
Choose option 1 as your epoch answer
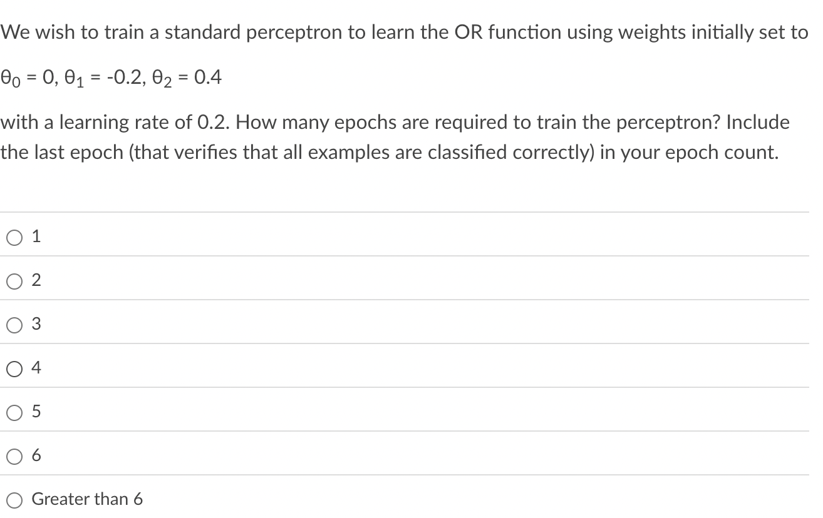(x=14, y=236)
